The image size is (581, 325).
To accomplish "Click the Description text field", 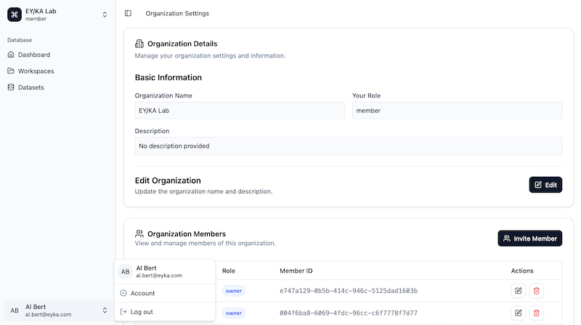I will click(x=348, y=146).
